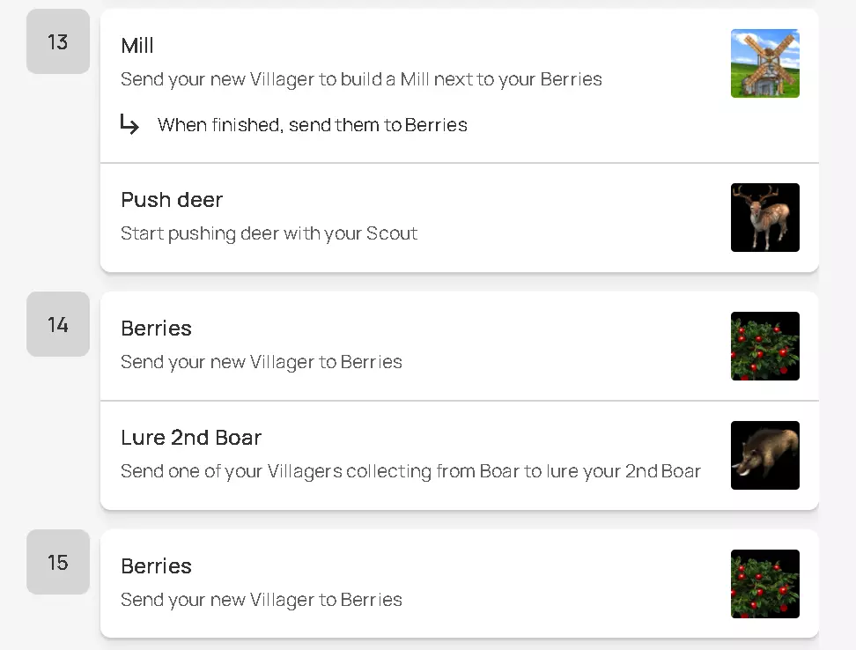The image size is (856, 650).
Task: Select the step 14 number badge
Action: coord(58,324)
